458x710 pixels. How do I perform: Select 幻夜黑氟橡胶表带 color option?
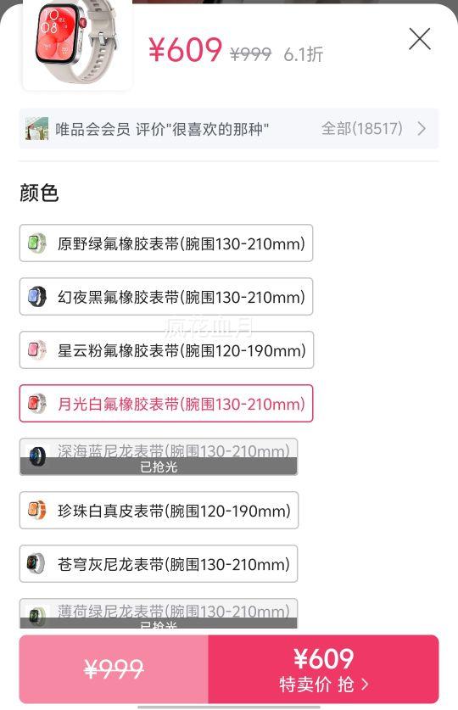[x=166, y=297]
